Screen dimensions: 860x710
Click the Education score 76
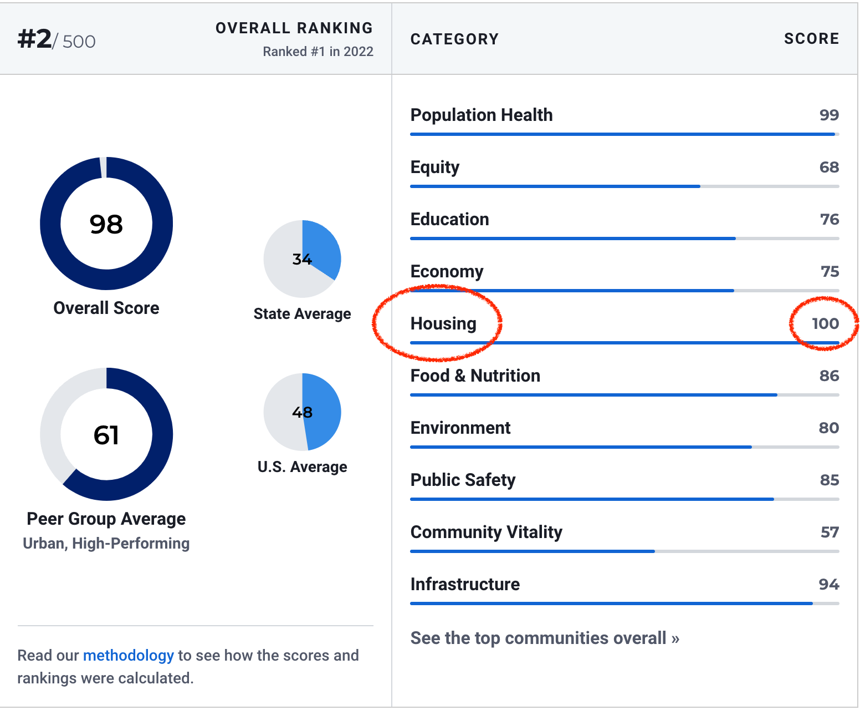(x=830, y=219)
